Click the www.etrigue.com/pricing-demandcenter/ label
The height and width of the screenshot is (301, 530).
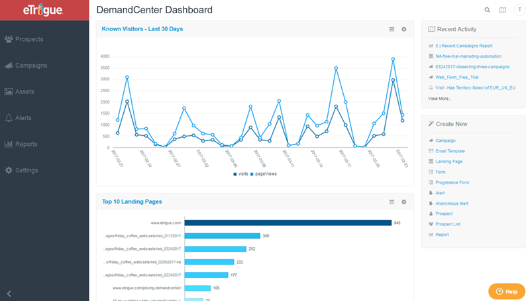(147, 288)
